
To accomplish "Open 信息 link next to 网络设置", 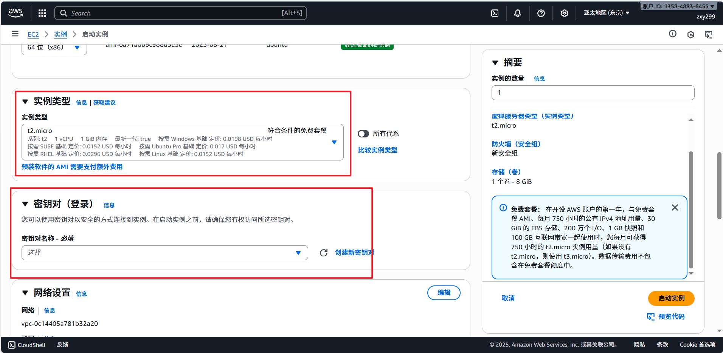I will 81,294.
